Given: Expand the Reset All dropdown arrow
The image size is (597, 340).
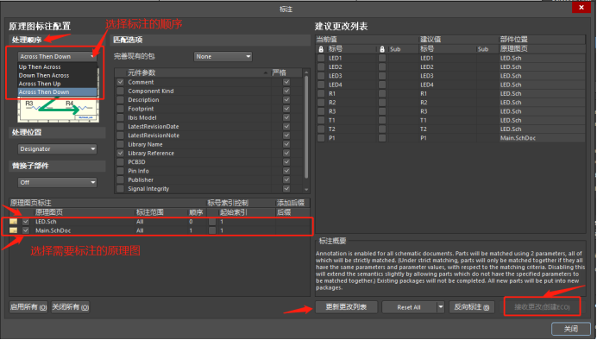Looking at the screenshot, I should [x=441, y=307].
